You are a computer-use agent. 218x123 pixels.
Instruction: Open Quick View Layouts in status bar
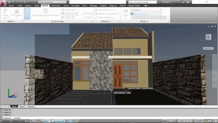point(170,121)
